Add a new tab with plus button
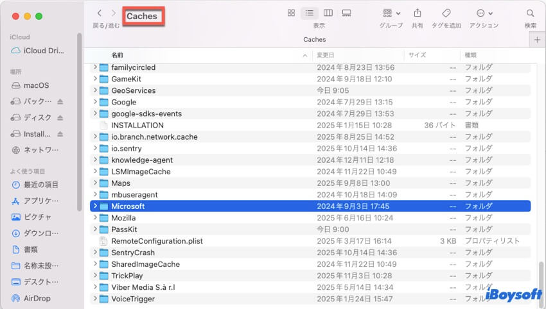Viewport: 546px width, 309px height. coord(537,40)
